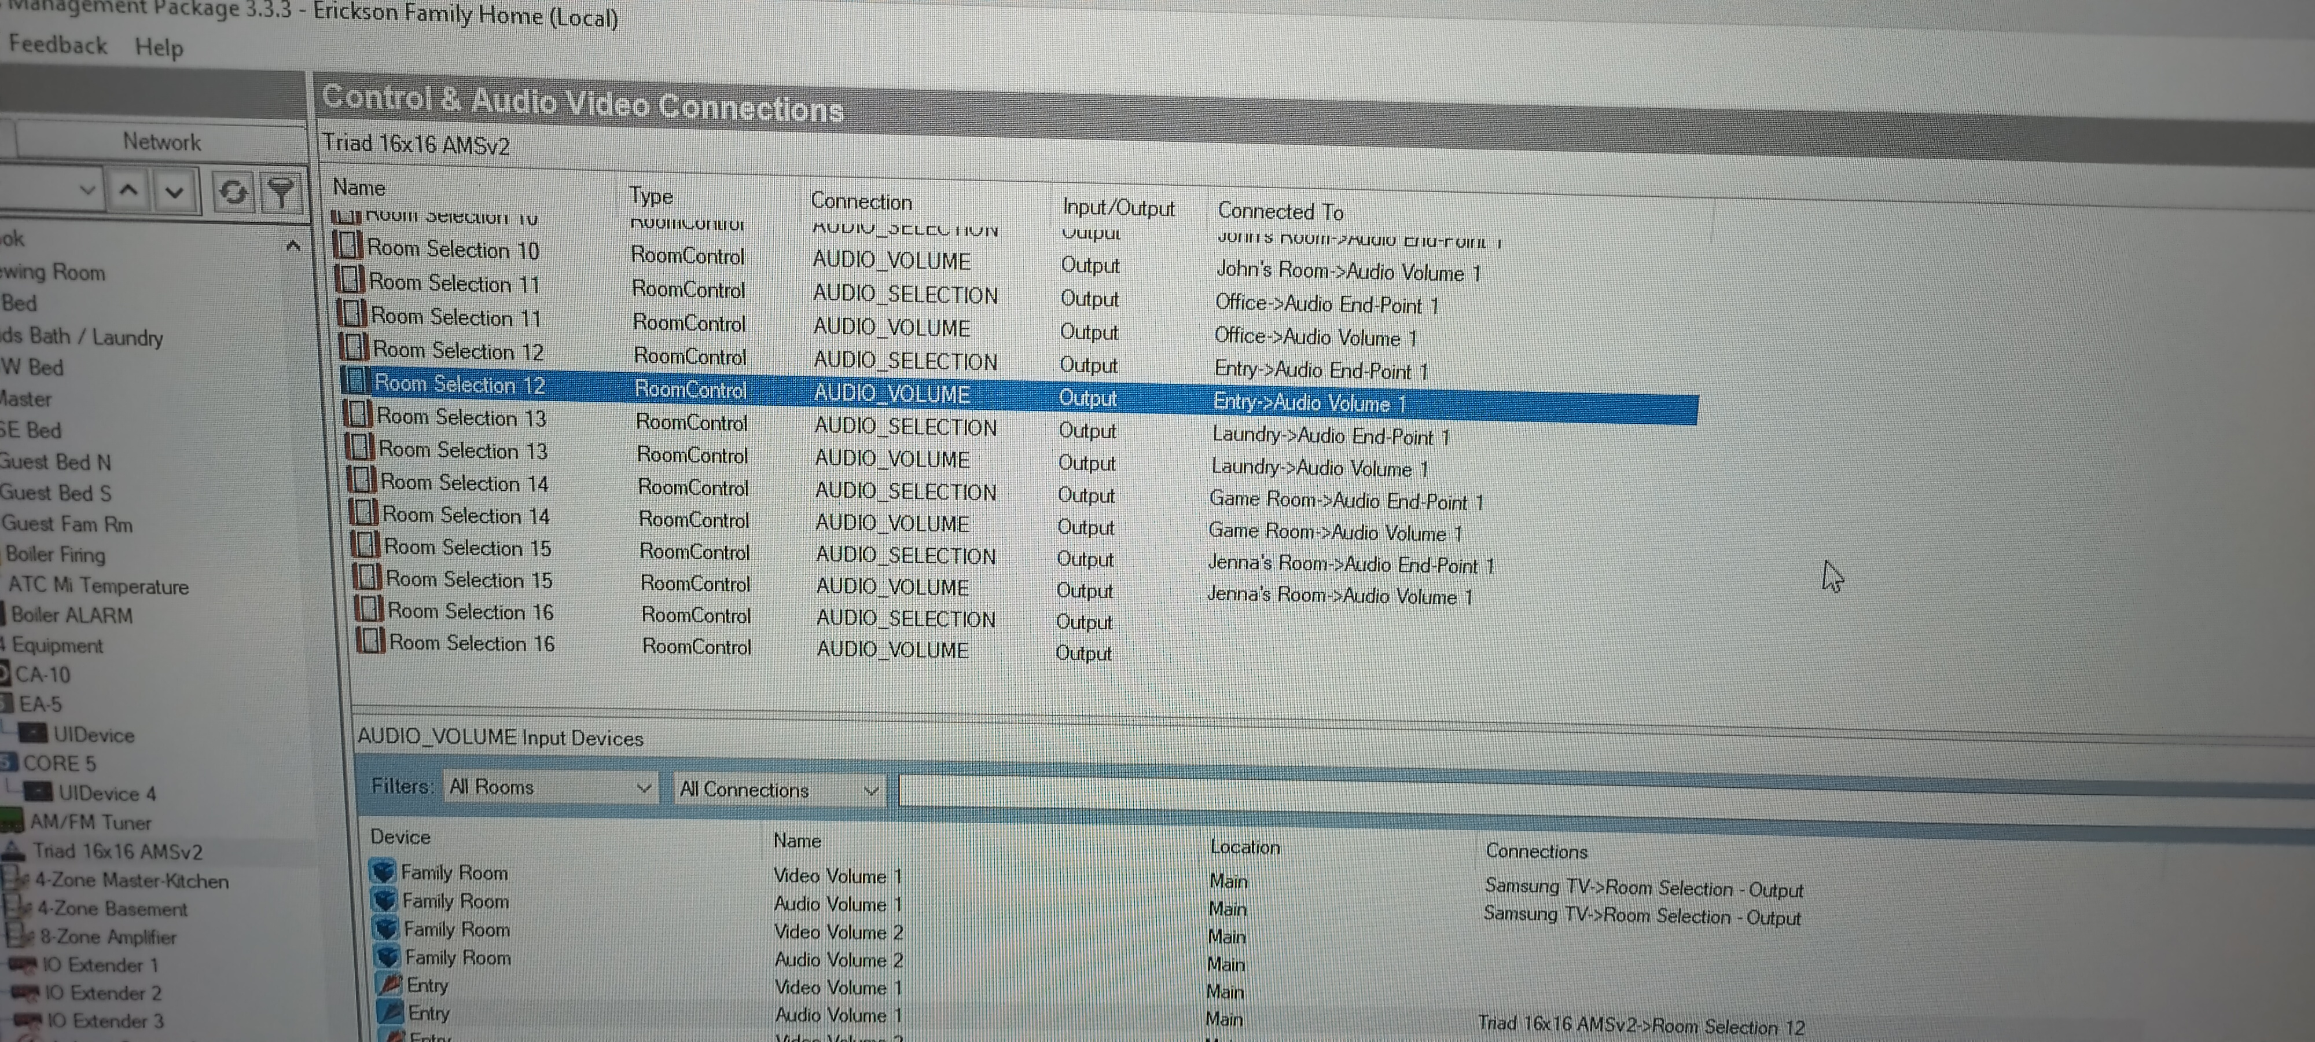Collapse the tree with the caret beside 'ok'
The height and width of the screenshot is (1042, 2315).
pos(293,245)
